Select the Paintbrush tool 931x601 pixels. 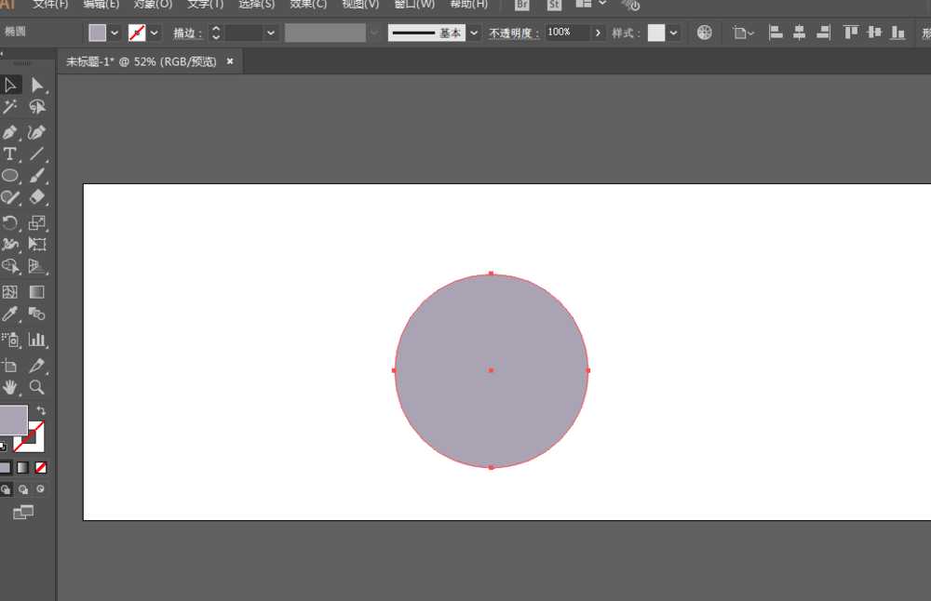pos(37,176)
